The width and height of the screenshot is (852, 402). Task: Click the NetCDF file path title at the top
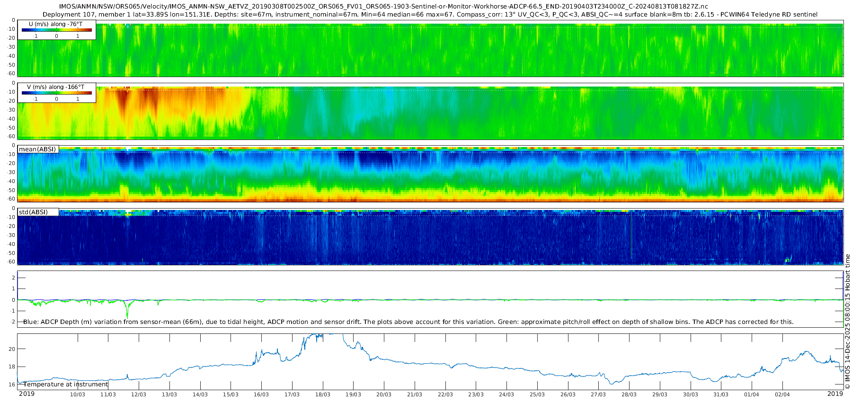pyautogui.click(x=383, y=7)
